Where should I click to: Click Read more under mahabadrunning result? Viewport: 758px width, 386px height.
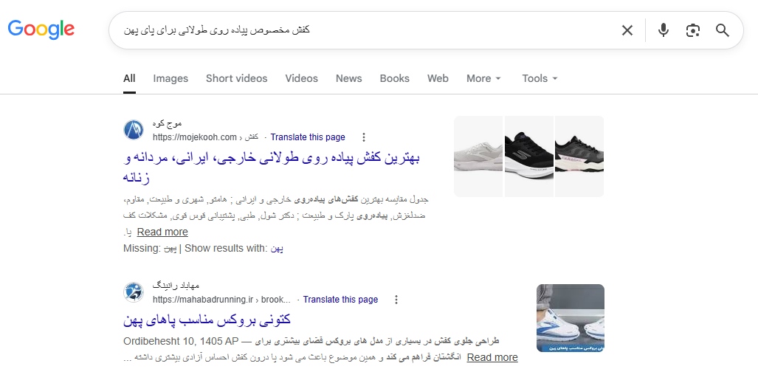click(x=492, y=357)
